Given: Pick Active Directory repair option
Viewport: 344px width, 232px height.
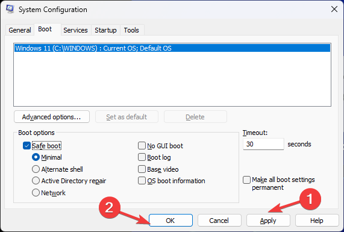Looking at the screenshot, I should pyautogui.click(x=36, y=181).
